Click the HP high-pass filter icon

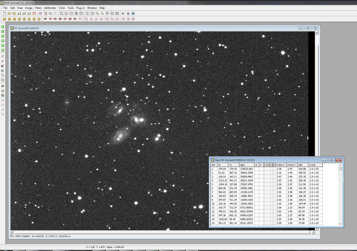pyautogui.click(x=46, y=19)
